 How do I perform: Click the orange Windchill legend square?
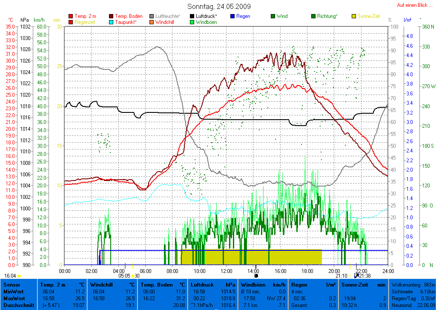click(x=151, y=22)
